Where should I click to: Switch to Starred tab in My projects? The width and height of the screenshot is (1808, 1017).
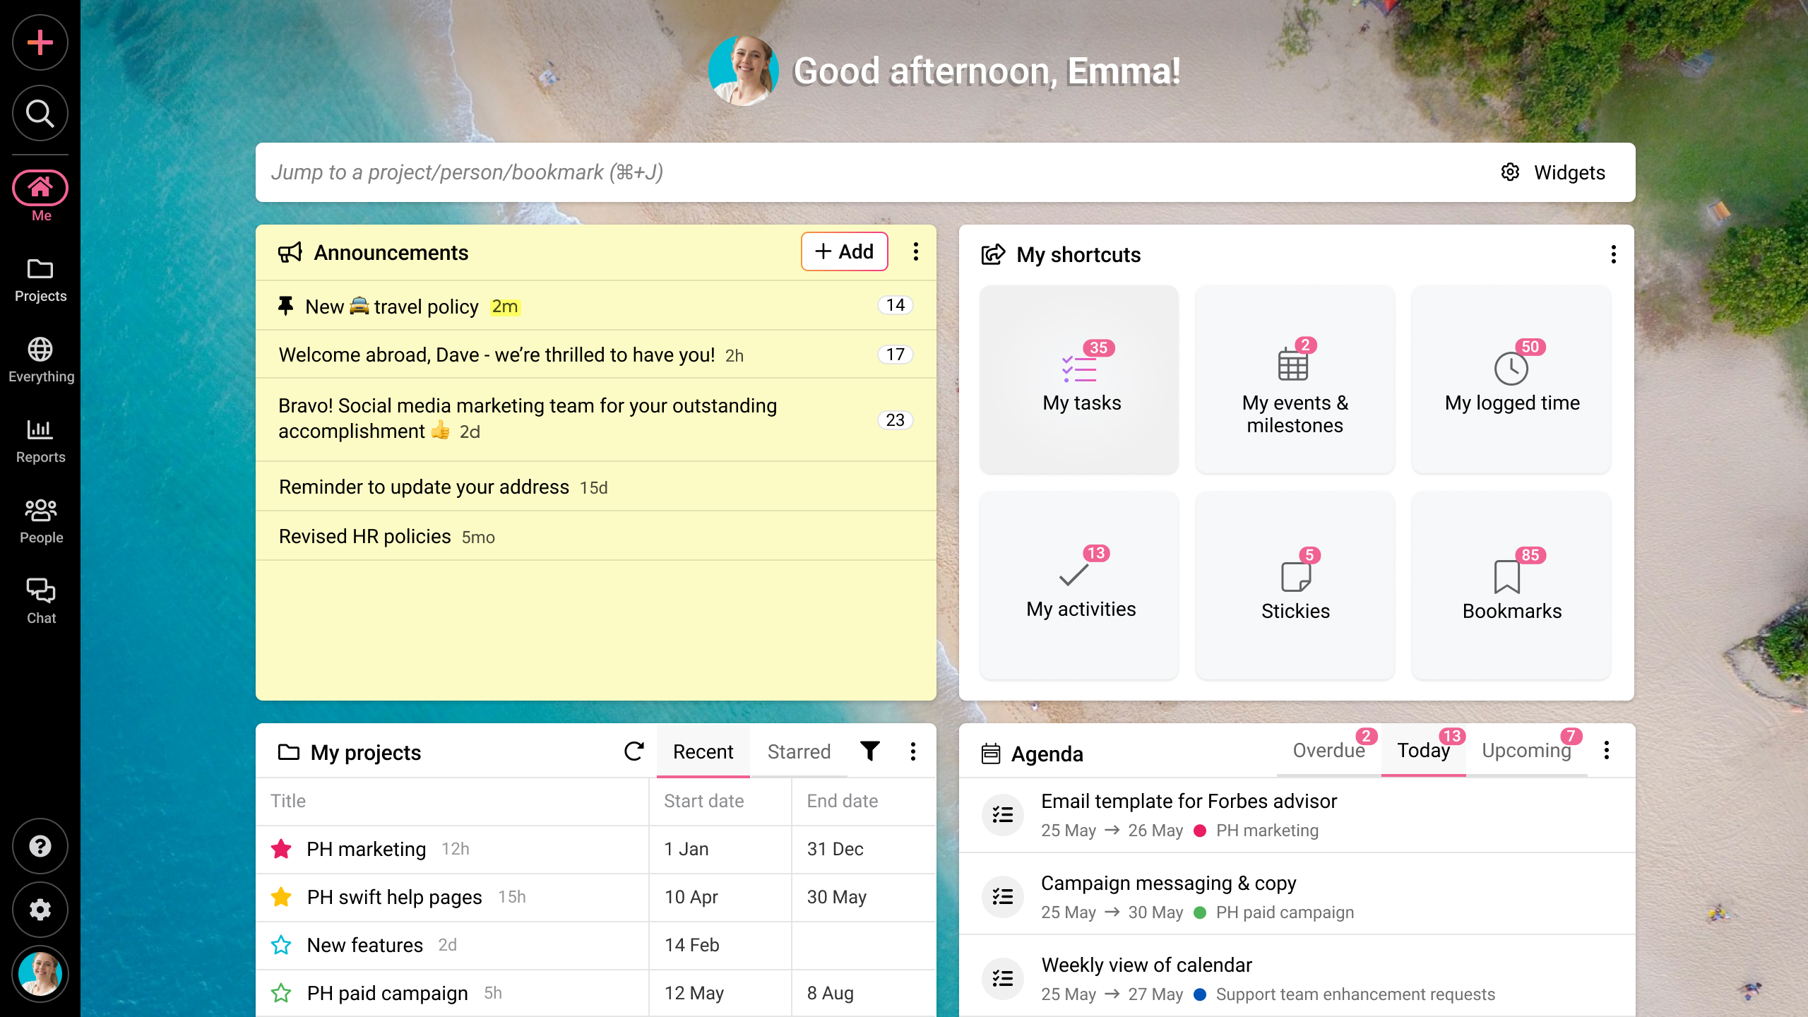coord(799,751)
